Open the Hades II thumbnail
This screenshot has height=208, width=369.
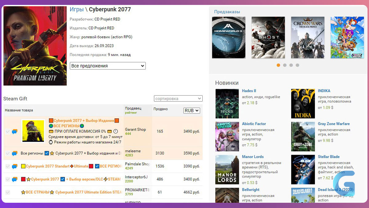pos(227,104)
